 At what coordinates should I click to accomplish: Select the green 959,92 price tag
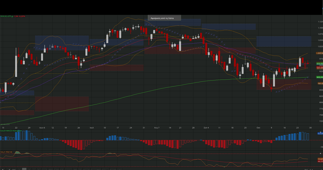coord(319,64)
